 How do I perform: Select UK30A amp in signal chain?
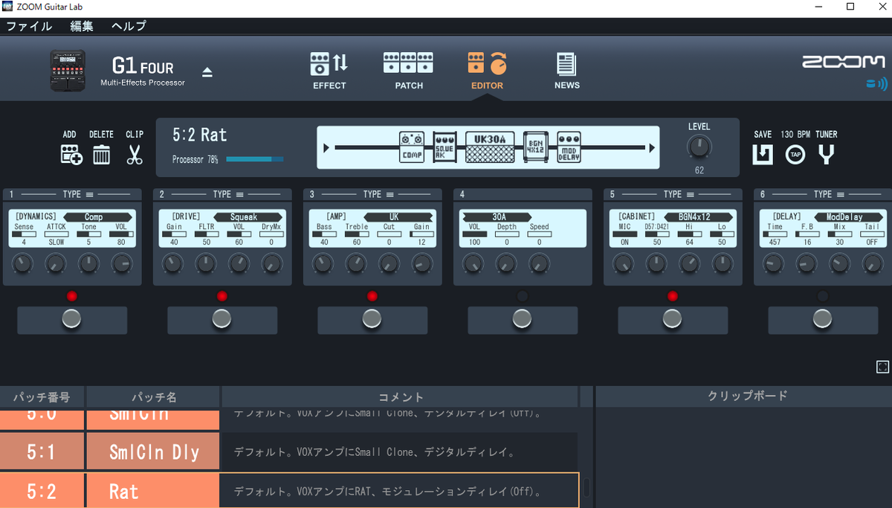coord(491,147)
